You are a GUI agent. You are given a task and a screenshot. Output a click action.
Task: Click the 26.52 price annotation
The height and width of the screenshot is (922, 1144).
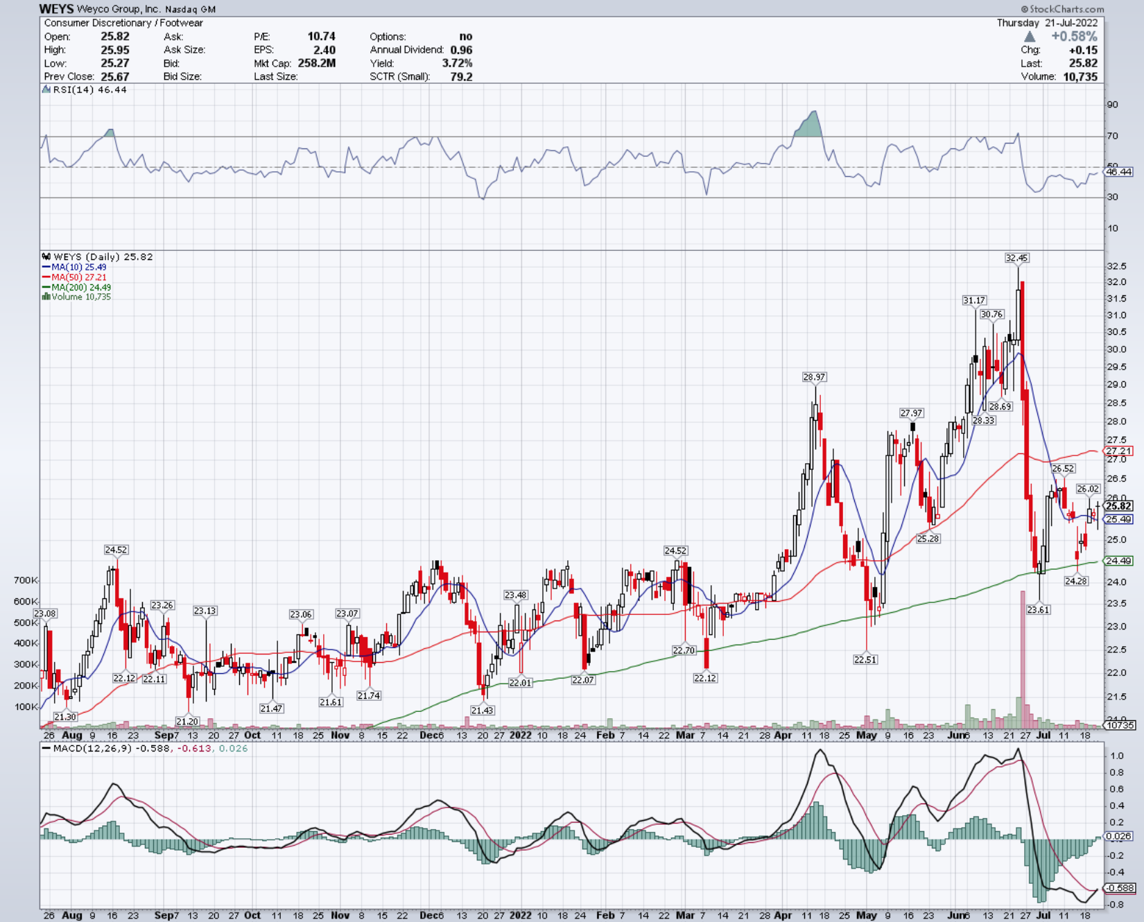click(1063, 469)
